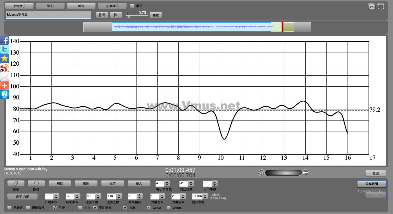
Task: Increase the 每小节拍数 stepper value
Action: [167, 182]
